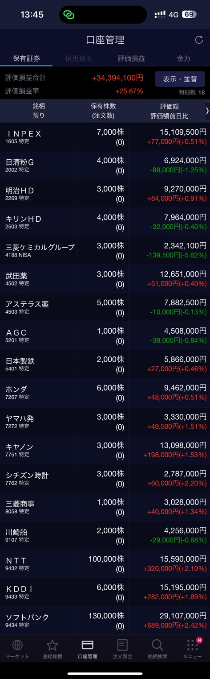Viewport: 210px width, 679px height.
Task: Tap the 評価額 column header
Action: point(166,111)
